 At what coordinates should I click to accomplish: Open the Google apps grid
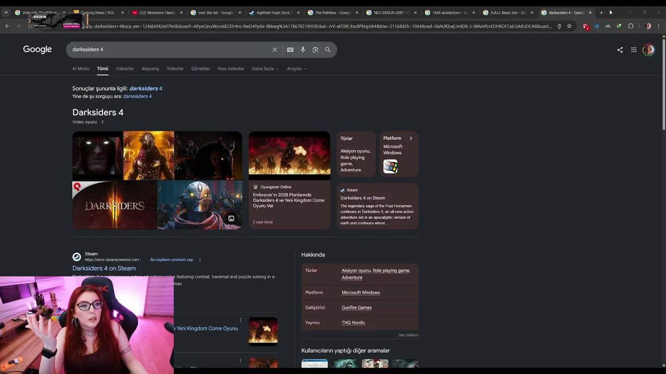(634, 50)
